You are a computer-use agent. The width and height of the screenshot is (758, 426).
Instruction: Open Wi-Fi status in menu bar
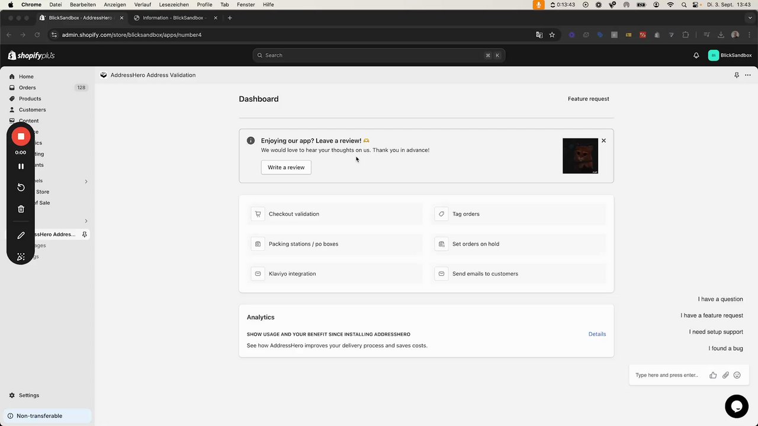click(670, 5)
